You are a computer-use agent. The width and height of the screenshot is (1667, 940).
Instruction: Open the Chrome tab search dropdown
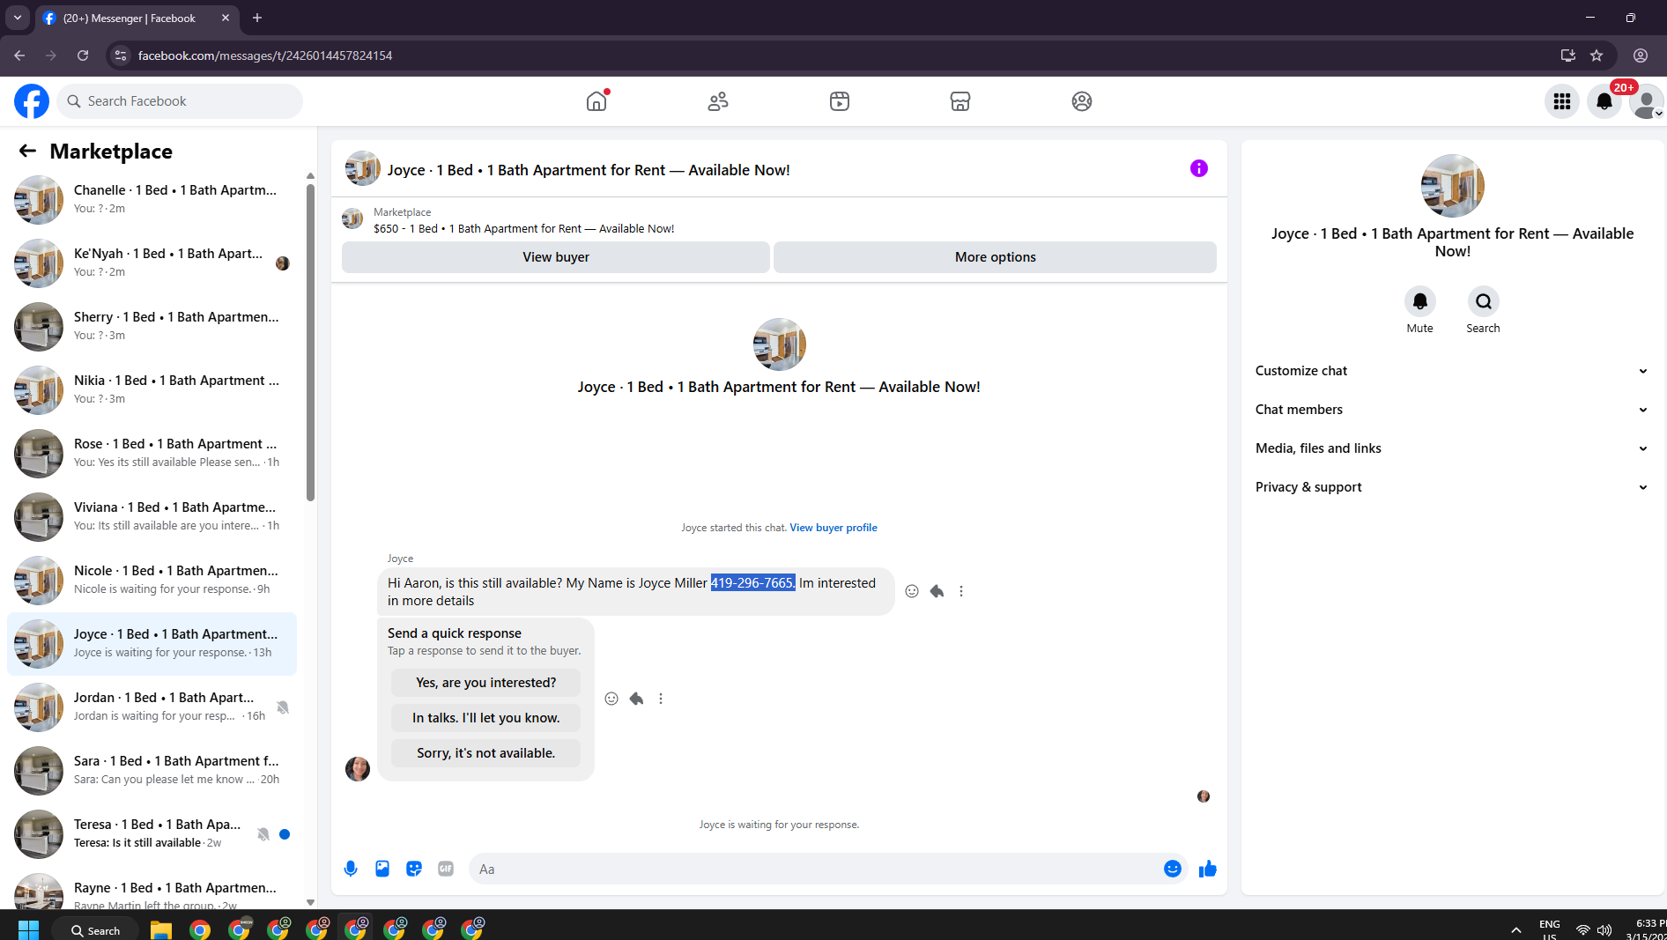pos(18,18)
